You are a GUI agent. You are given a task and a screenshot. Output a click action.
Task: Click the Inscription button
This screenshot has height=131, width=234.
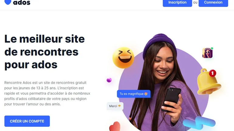[177, 3]
